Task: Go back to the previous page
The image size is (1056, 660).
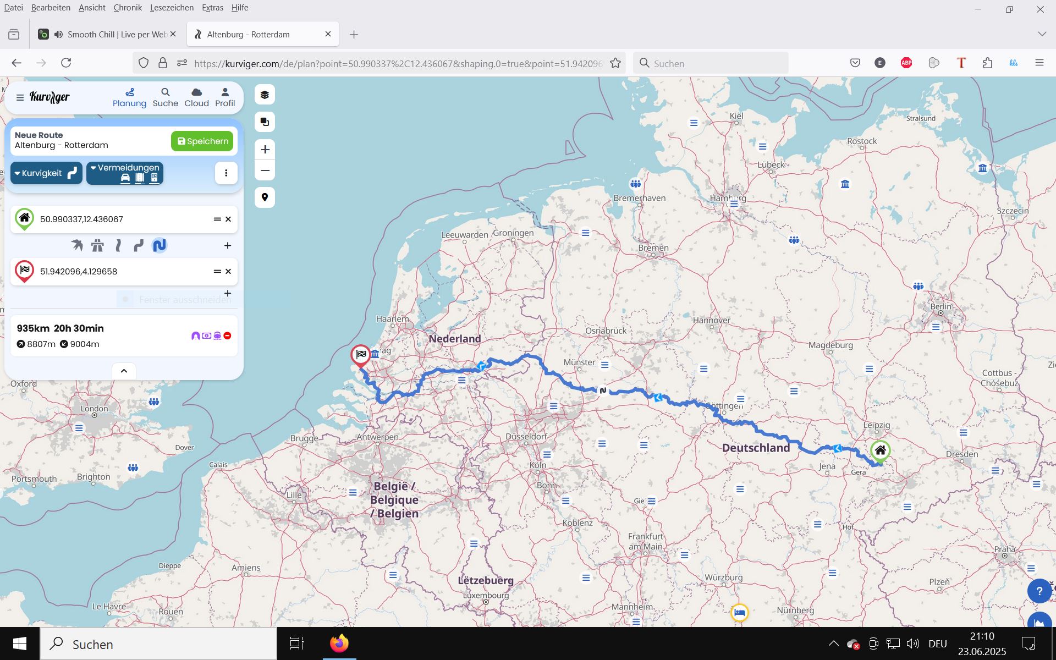Action: tap(16, 63)
